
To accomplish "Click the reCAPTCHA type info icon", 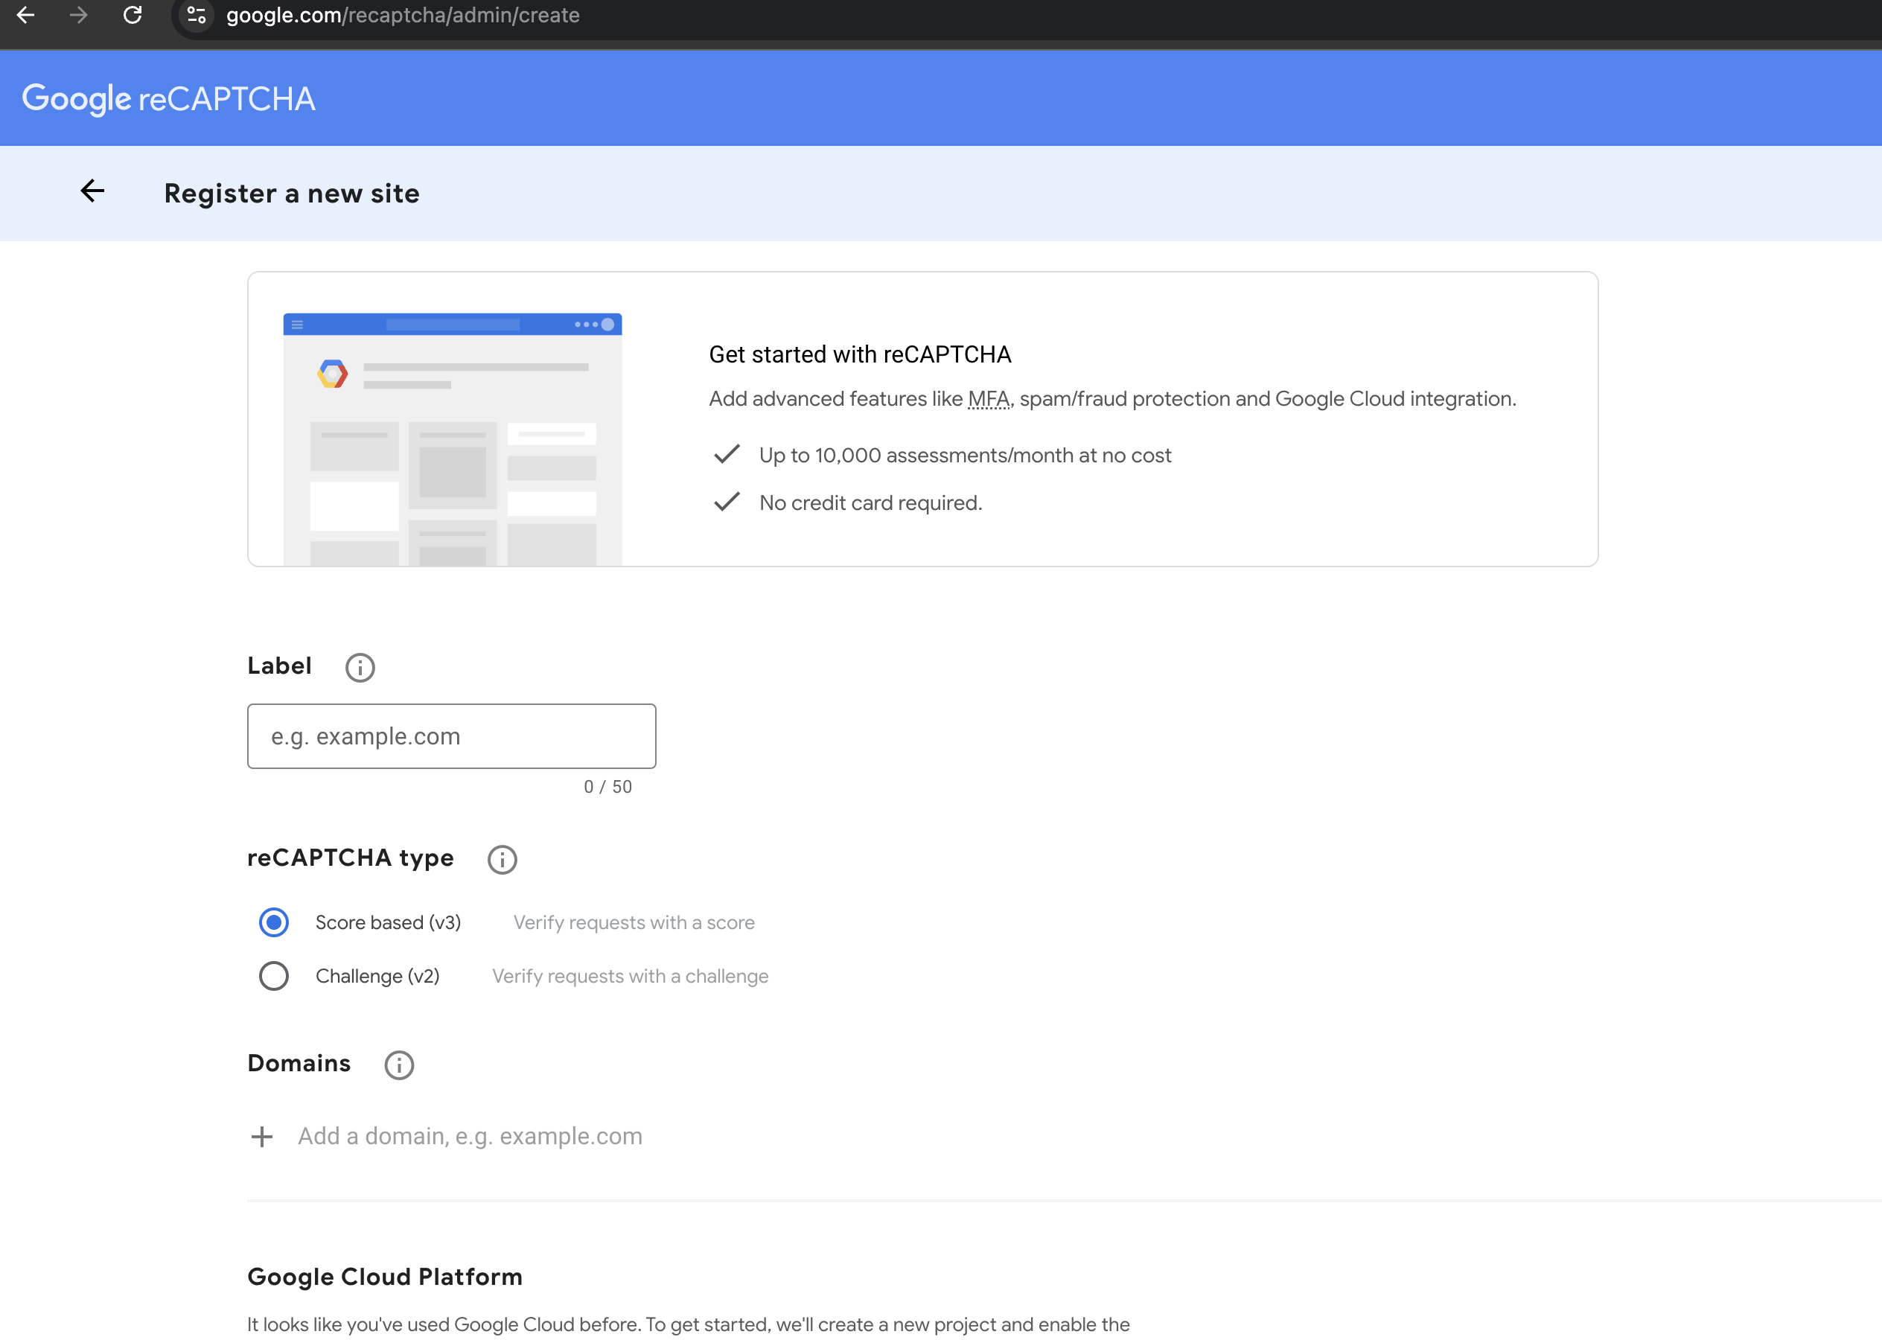I will click(x=502, y=860).
